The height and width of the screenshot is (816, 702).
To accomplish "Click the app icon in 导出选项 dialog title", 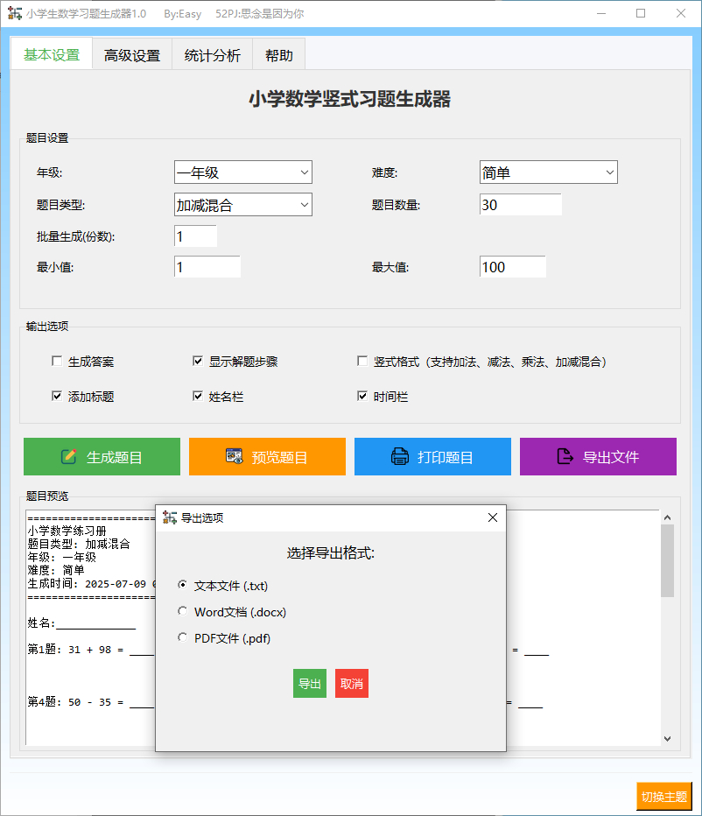I will pos(170,517).
